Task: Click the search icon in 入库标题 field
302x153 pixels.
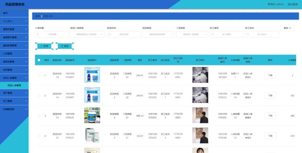Action: 38,34
